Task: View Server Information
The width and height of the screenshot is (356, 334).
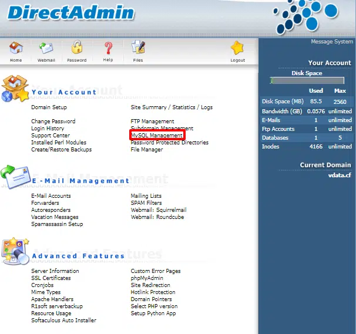Action: coord(55,271)
